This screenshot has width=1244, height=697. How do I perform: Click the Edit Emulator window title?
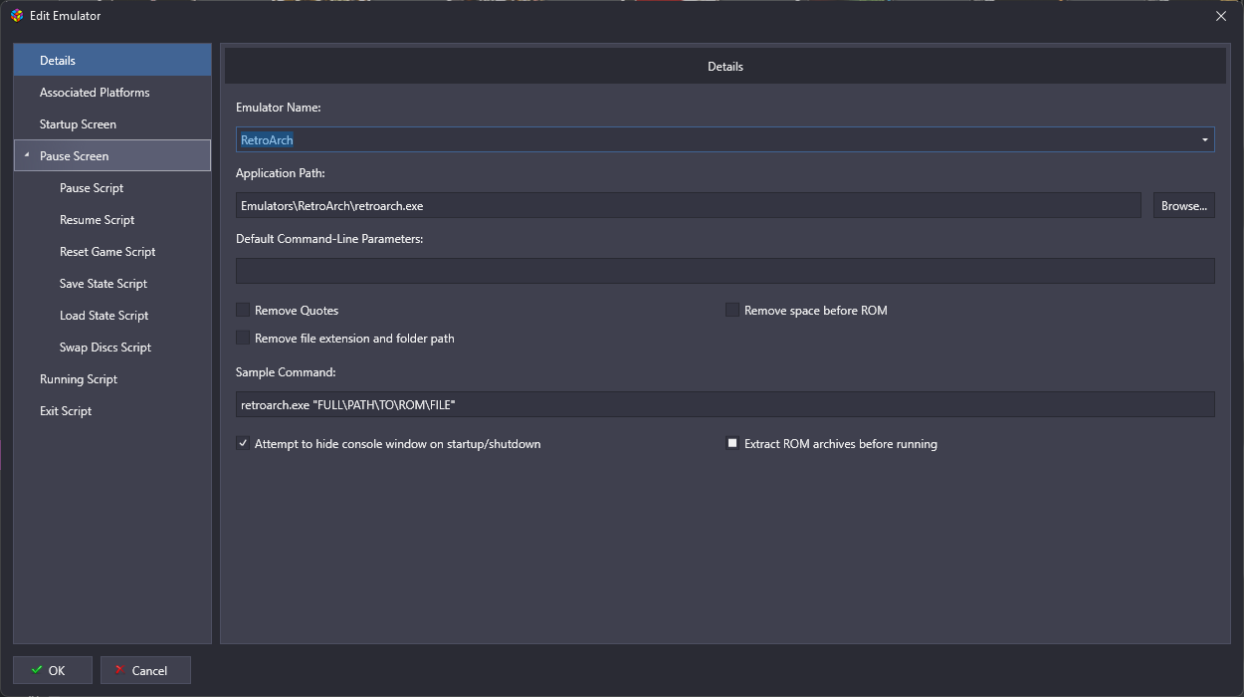(66, 16)
